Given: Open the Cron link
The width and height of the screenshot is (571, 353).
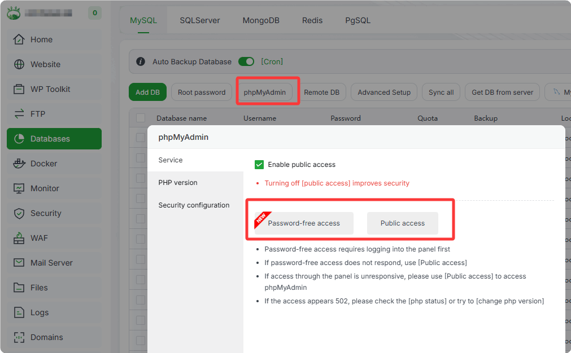Looking at the screenshot, I should (272, 61).
